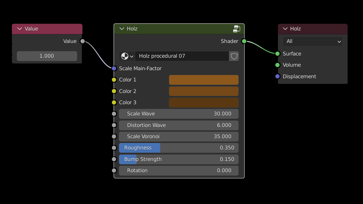Image resolution: width=363 pixels, height=204 pixels.
Task: Click the Surface input socket
Action: [278, 54]
